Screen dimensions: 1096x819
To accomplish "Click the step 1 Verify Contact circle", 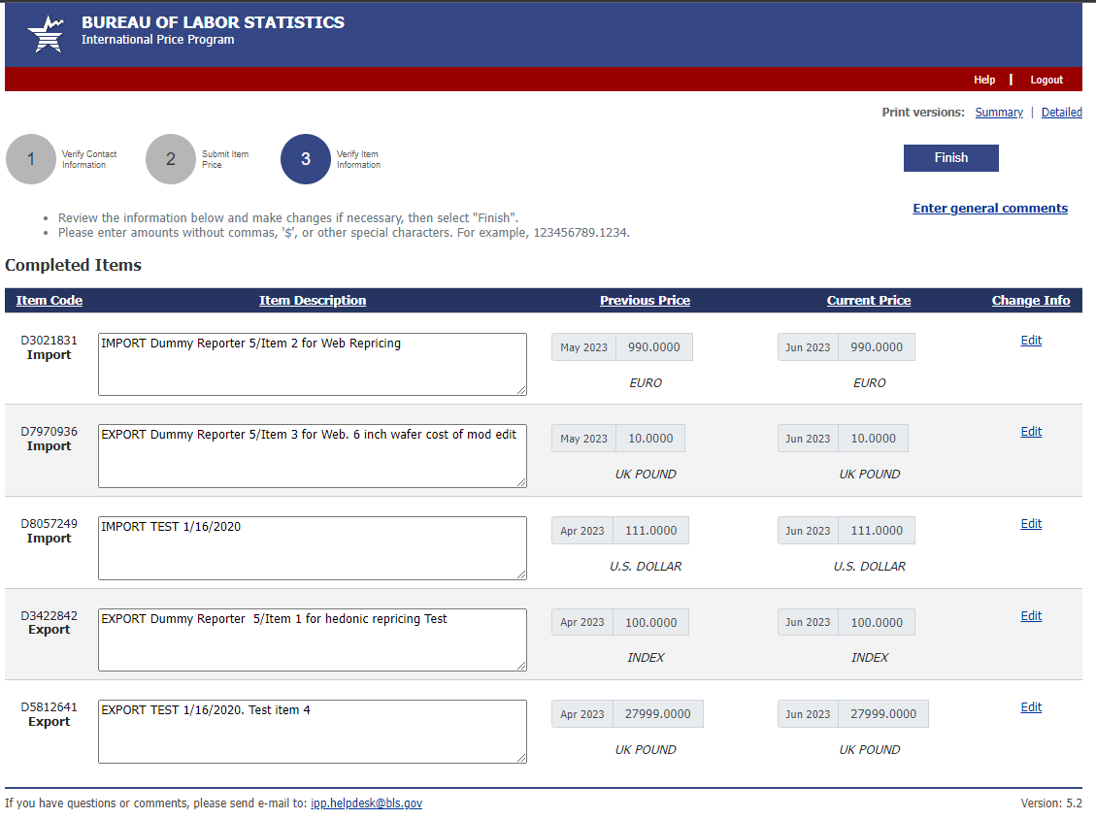I will pos(31,159).
